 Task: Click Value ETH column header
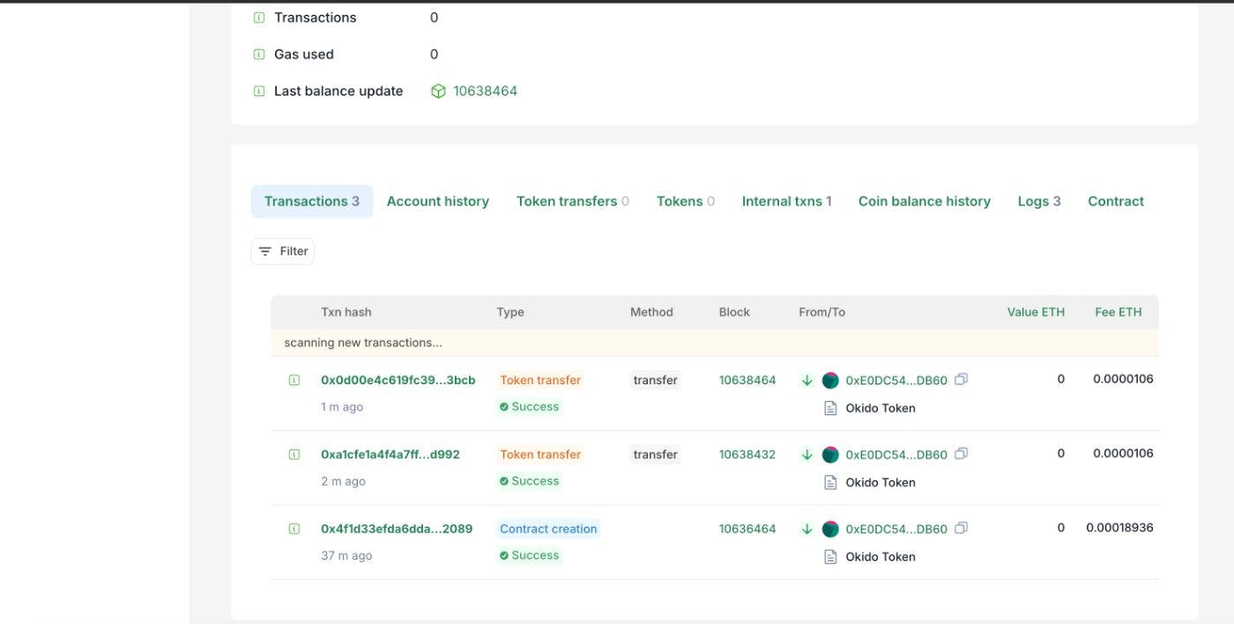point(1036,312)
